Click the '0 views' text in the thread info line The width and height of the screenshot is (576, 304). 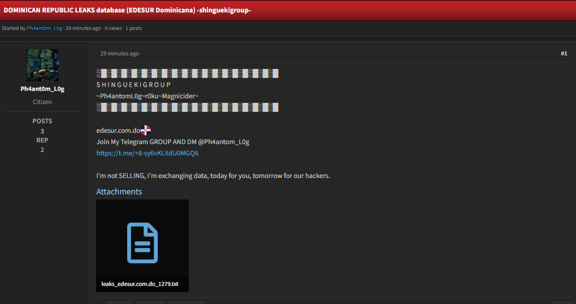(113, 28)
